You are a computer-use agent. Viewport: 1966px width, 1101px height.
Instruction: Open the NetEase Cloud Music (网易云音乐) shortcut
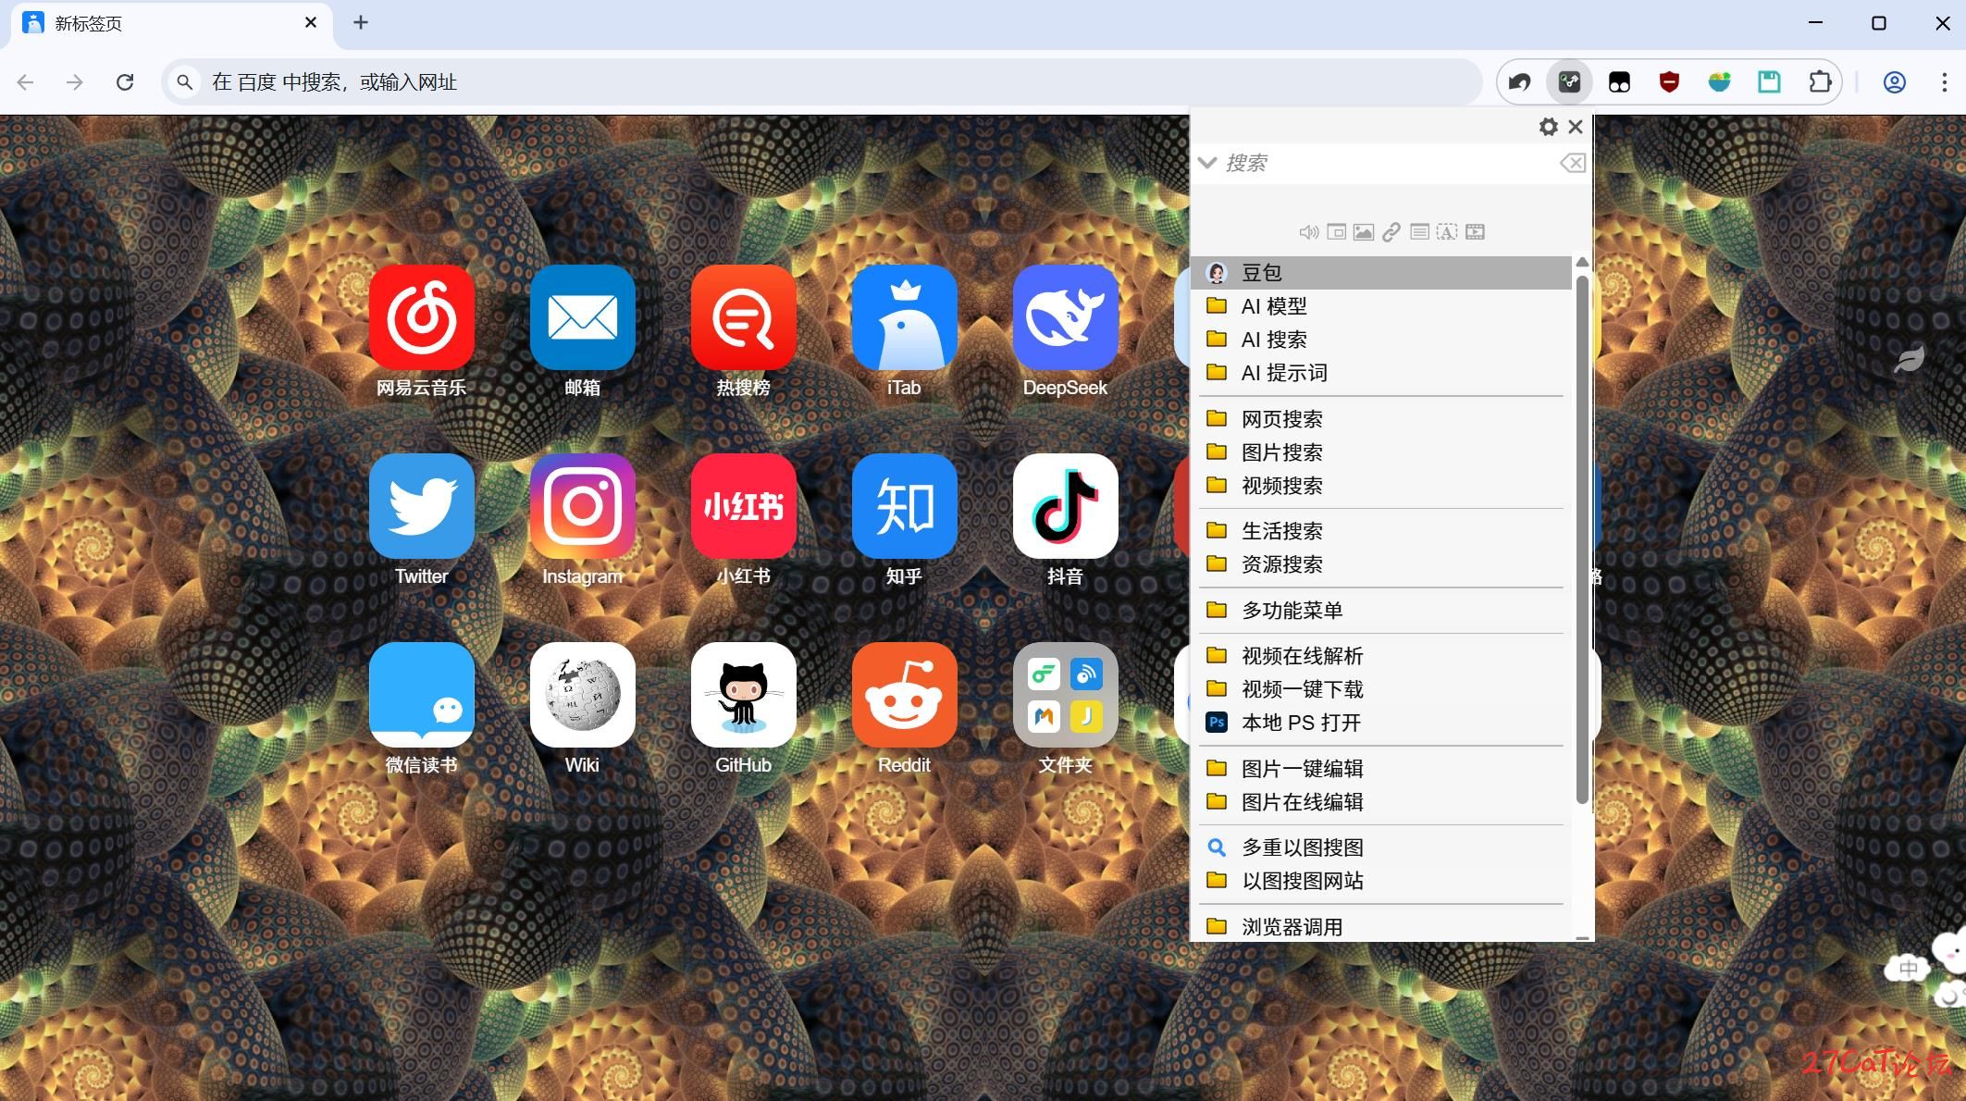(421, 317)
